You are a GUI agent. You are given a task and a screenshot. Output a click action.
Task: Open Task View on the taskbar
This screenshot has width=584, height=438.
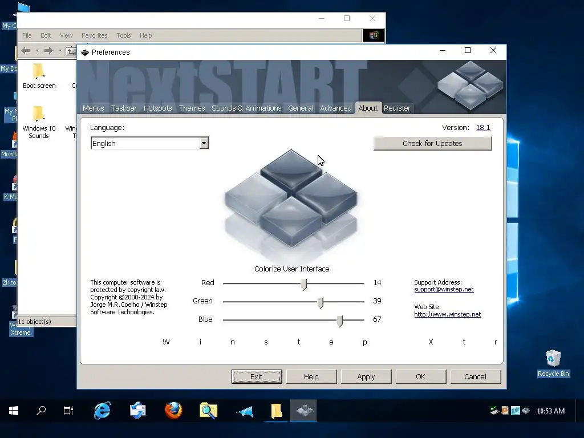pyautogui.click(x=68, y=411)
